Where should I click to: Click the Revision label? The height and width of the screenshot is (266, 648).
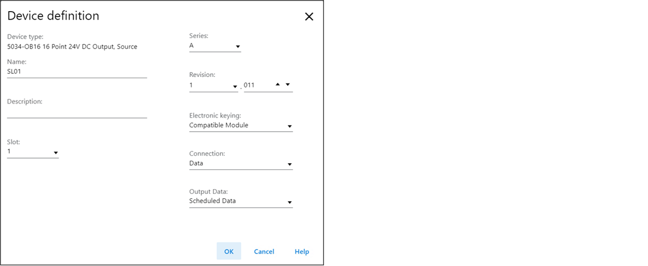[x=202, y=75]
